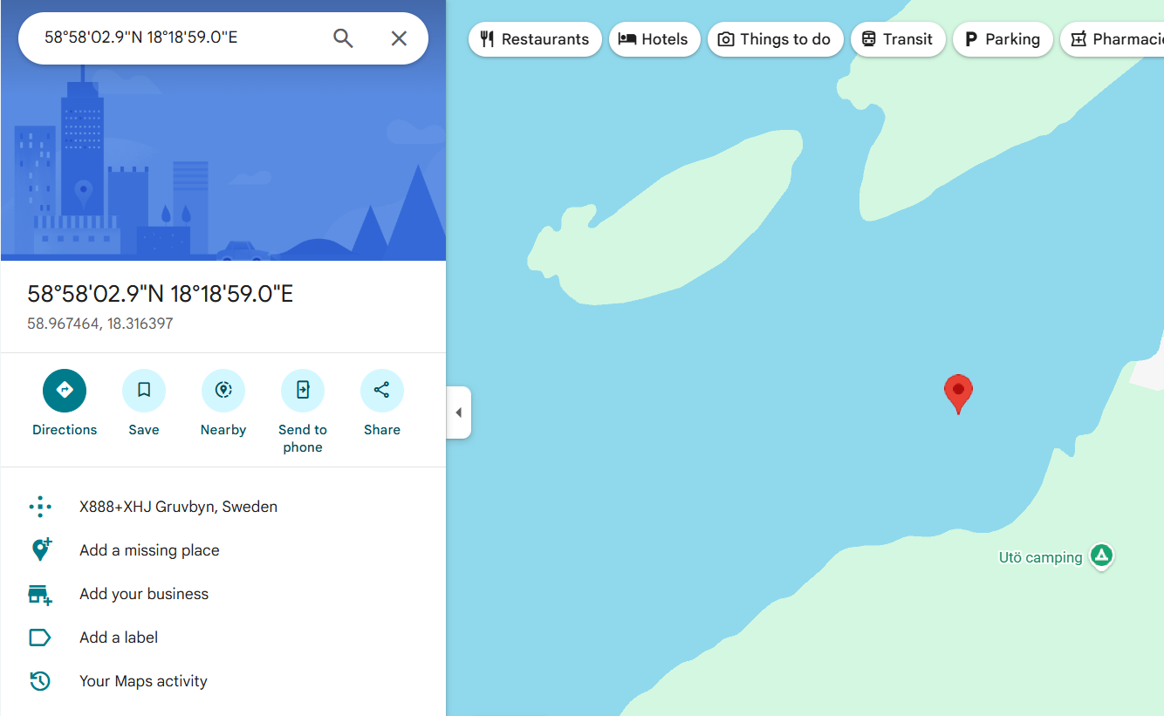The image size is (1164, 716).
Task: Click the search magnifier icon
Action: (x=343, y=38)
